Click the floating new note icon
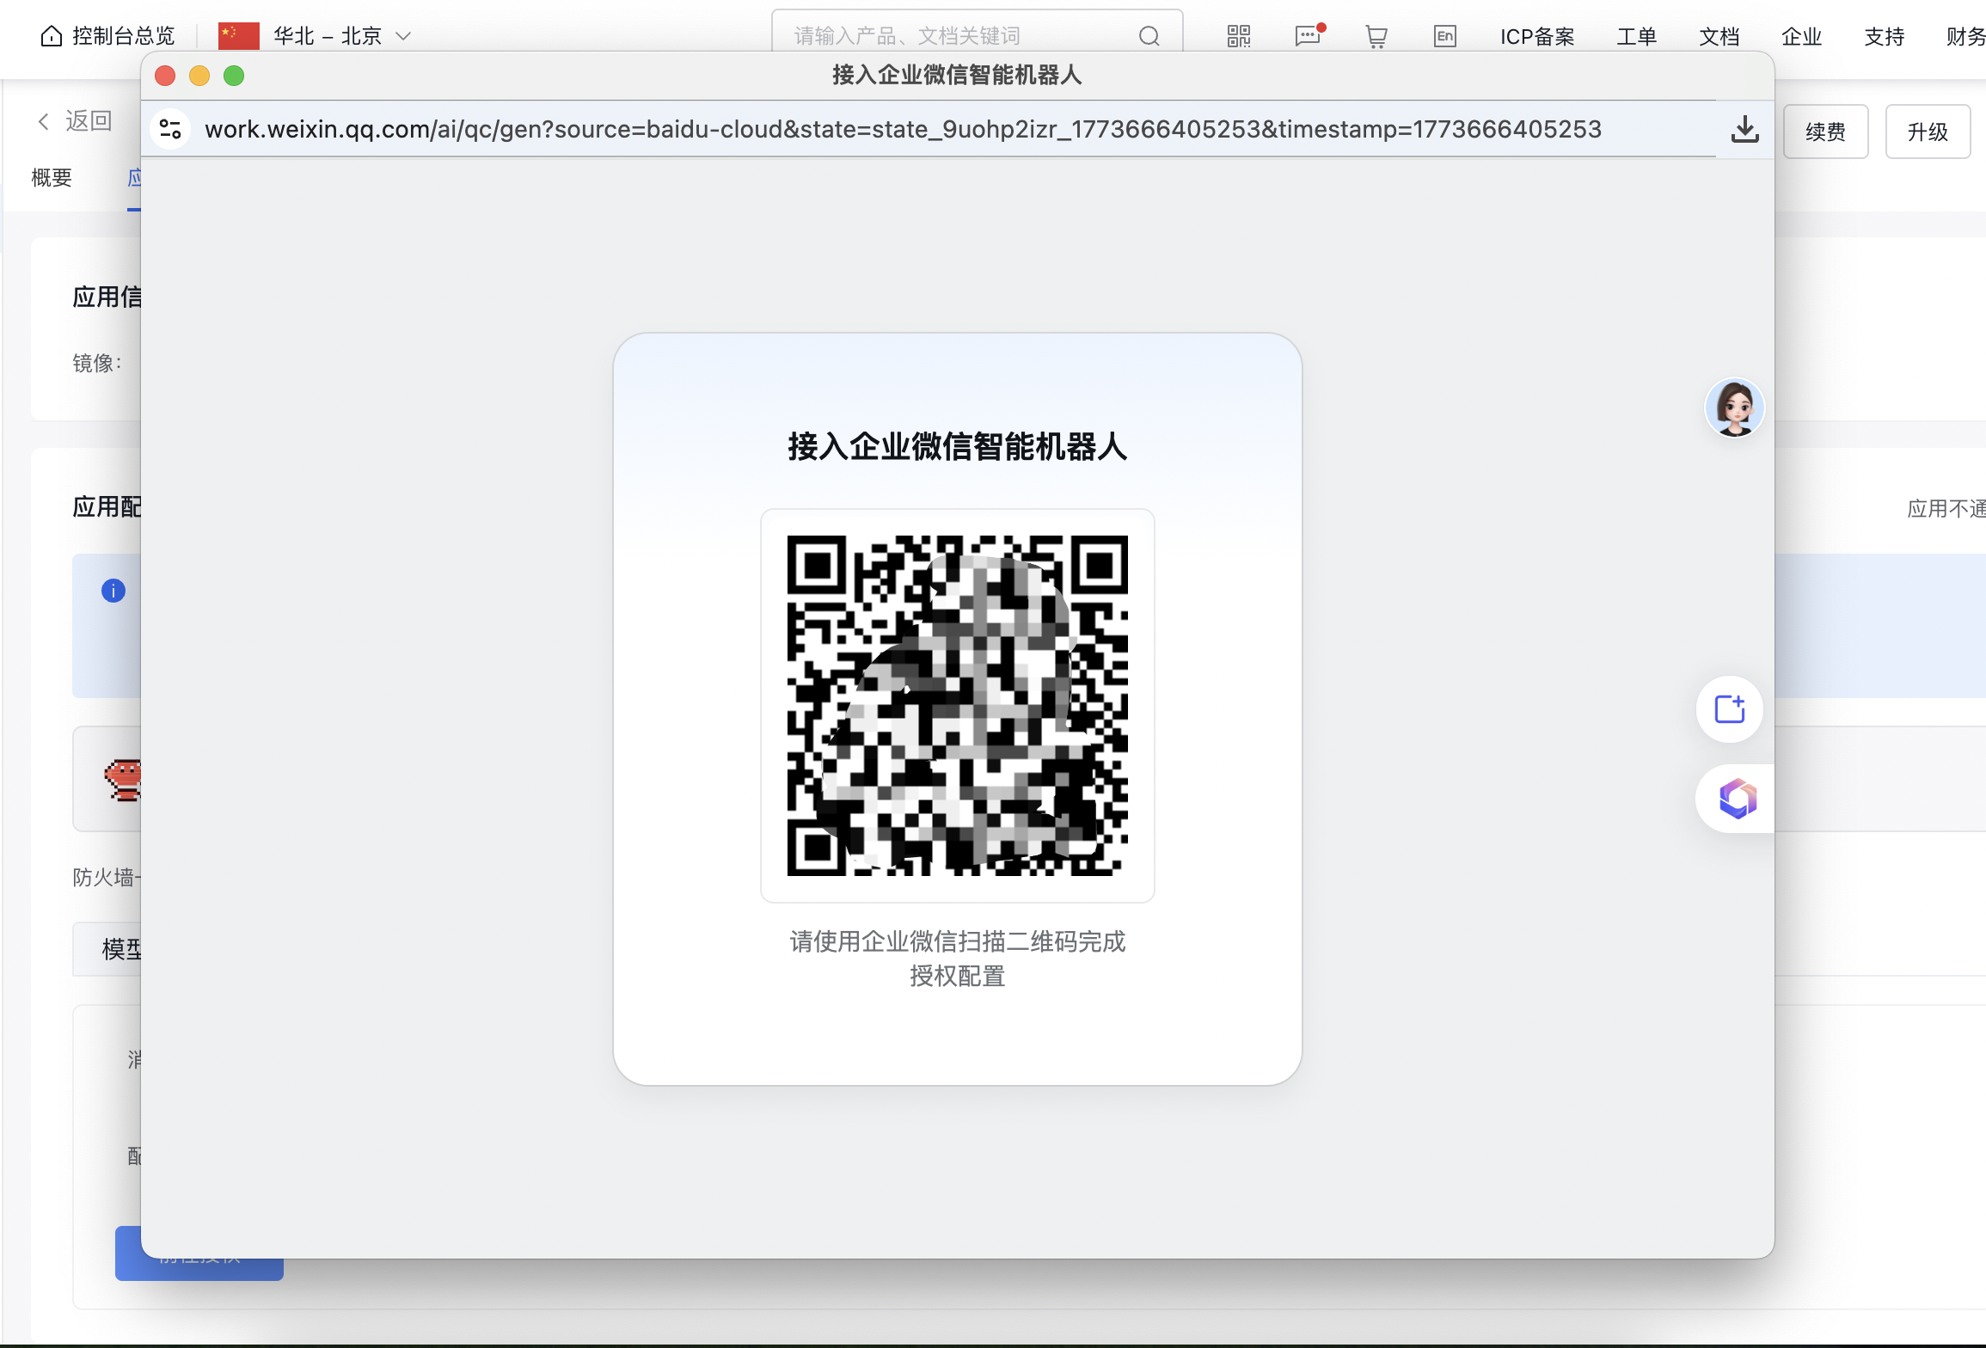The width and height of the screenshot is (1986, 1348). (x=1729, y=709)
